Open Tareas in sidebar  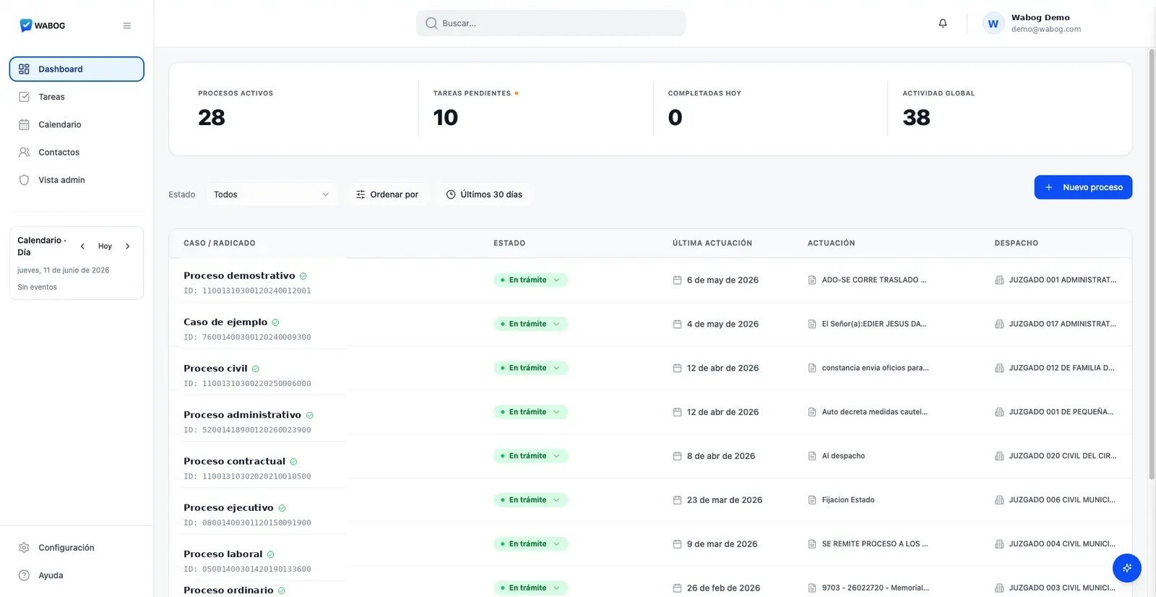[x=77, y=97]
